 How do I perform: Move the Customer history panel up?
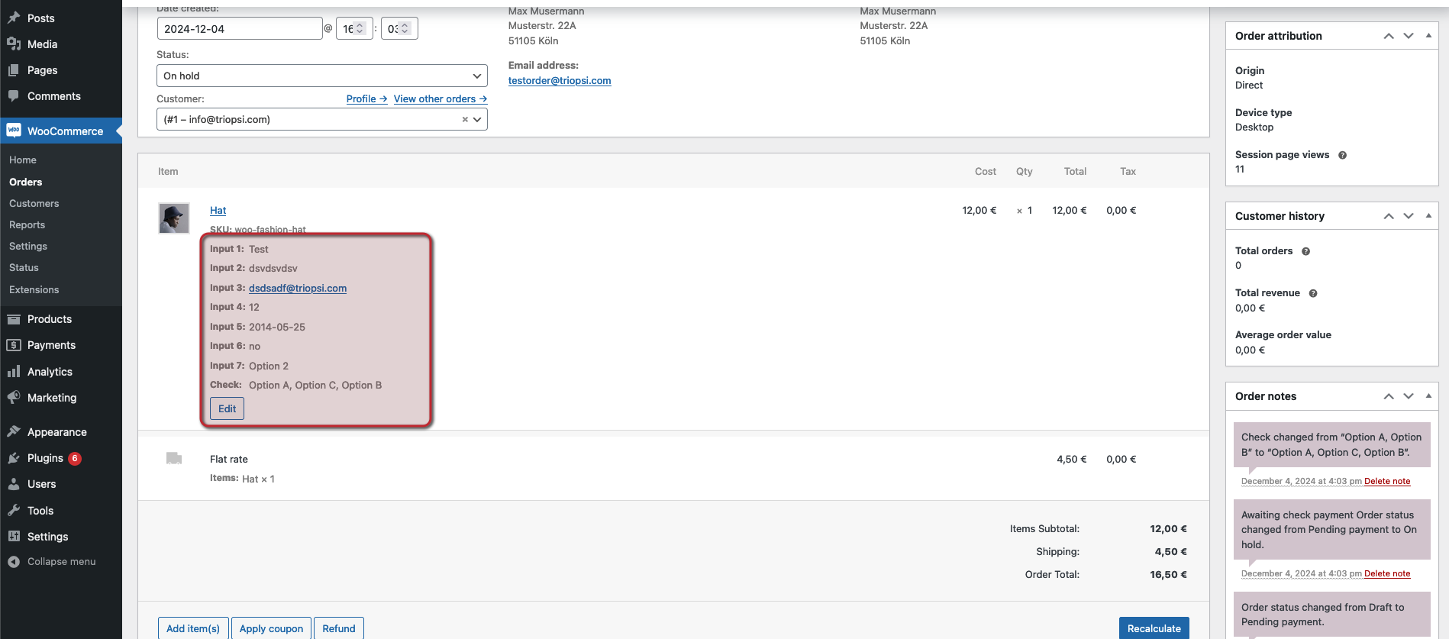click(x=1389, y=216)
